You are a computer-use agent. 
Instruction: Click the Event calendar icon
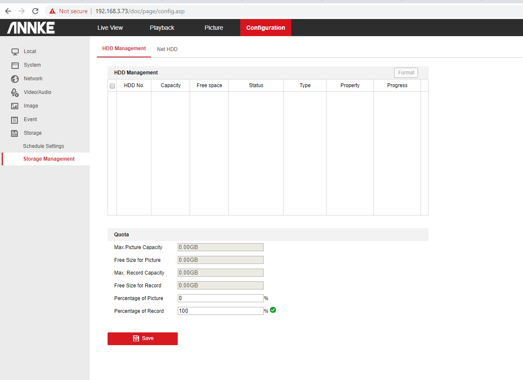pyautogui.click(x=15, y=119)
